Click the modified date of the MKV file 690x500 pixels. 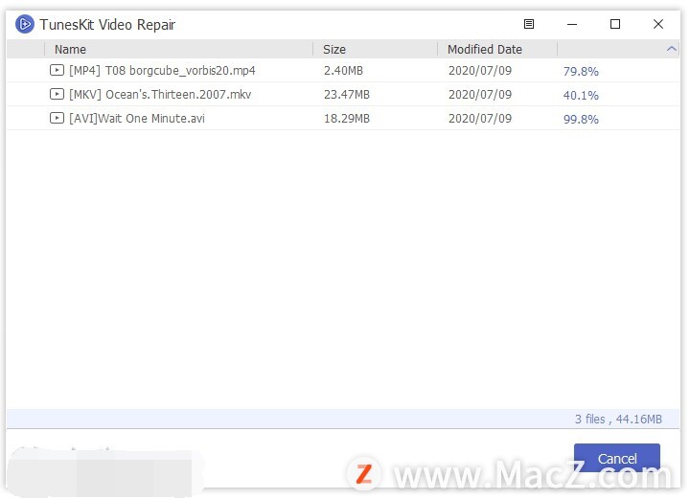click(x=480, y=95)
